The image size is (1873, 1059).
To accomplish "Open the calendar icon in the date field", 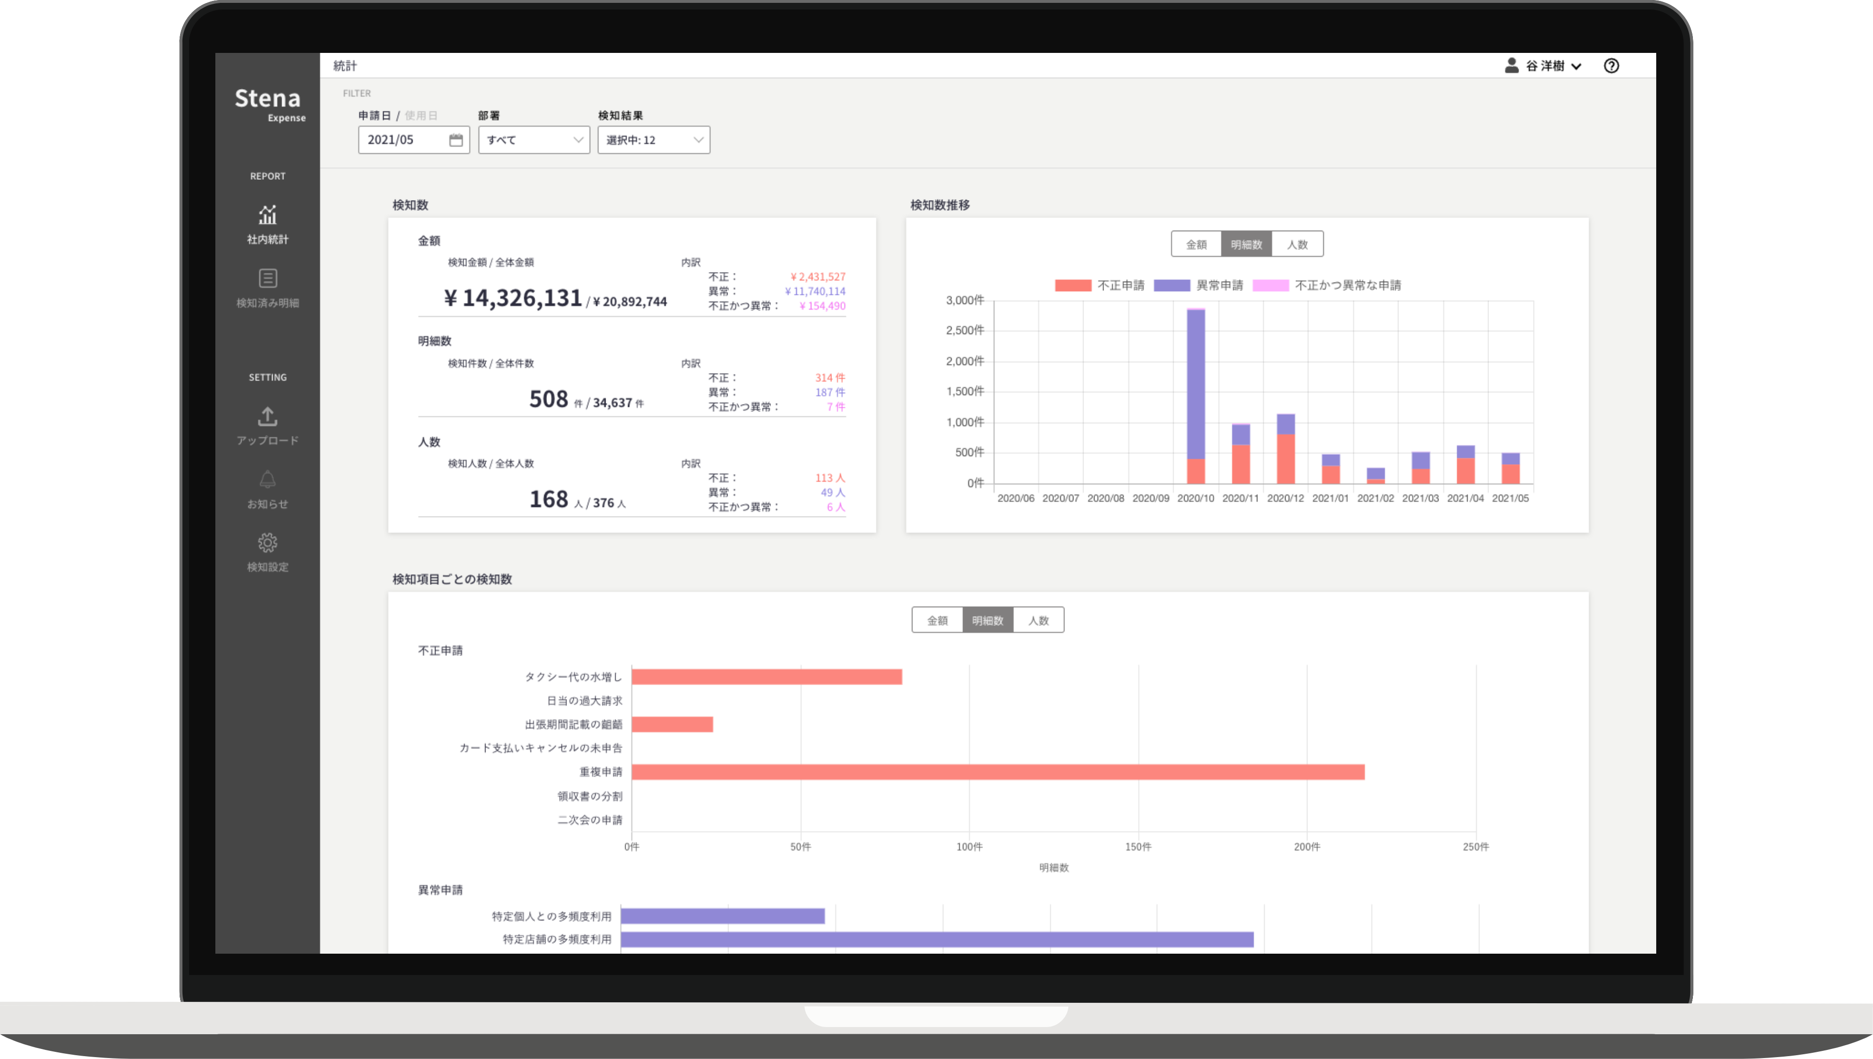I will [x=456, y=141].
